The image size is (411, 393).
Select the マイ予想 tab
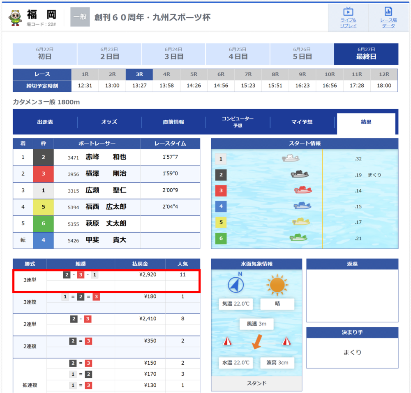click(302, 122)
